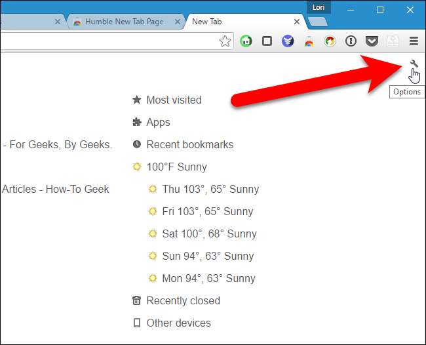This screenshot has height=345, width=426.
Task: Save page with the Pocket icon
Action: [x=372, y=41]
